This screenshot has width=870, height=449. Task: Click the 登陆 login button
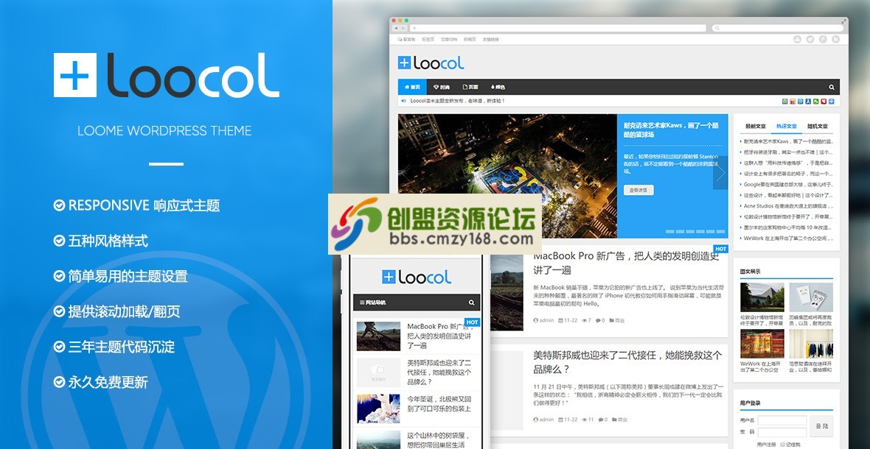821,425
